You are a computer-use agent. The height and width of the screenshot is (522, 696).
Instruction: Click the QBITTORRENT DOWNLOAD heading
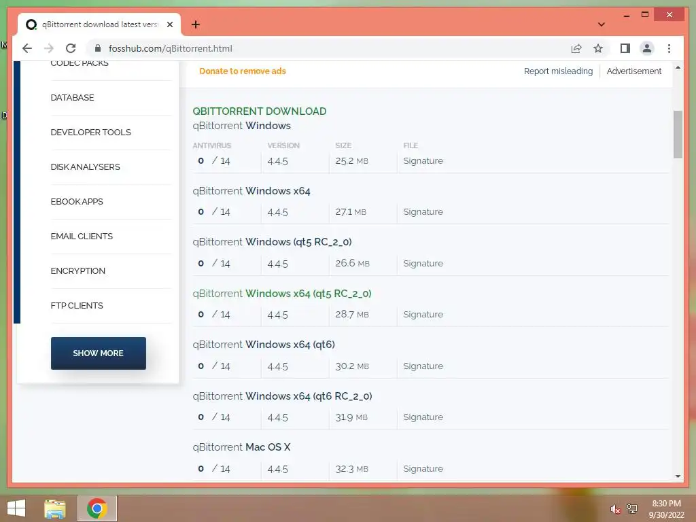260,111
